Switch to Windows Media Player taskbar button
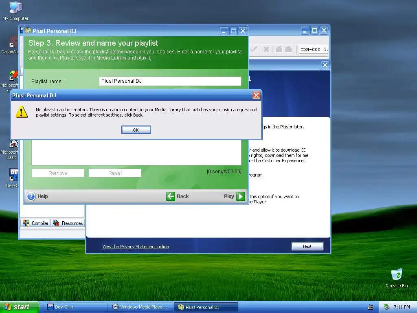Viewport: 417px width, 313px height. tap(140, 307)
